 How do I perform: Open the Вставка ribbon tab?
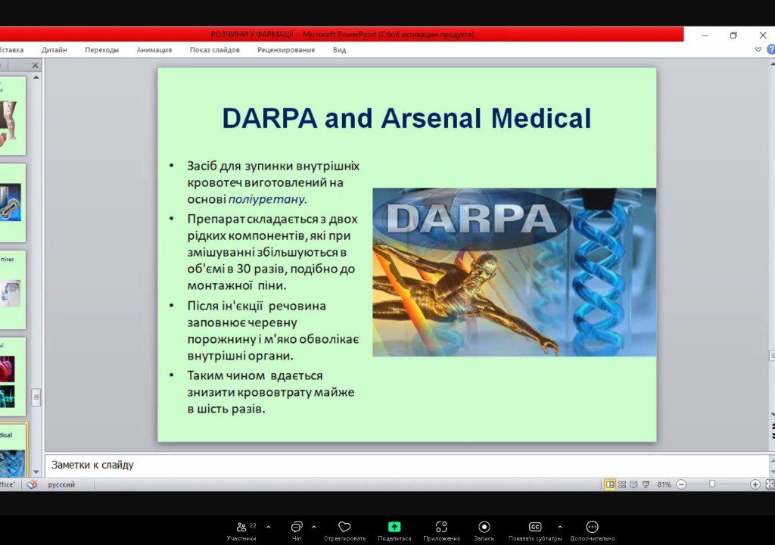tap(11, 50)
